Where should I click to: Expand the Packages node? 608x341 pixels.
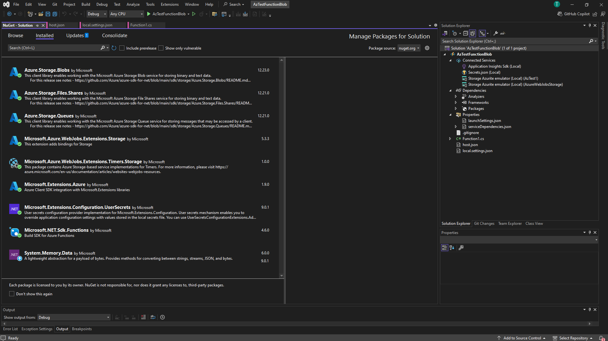tap(456, 109)
